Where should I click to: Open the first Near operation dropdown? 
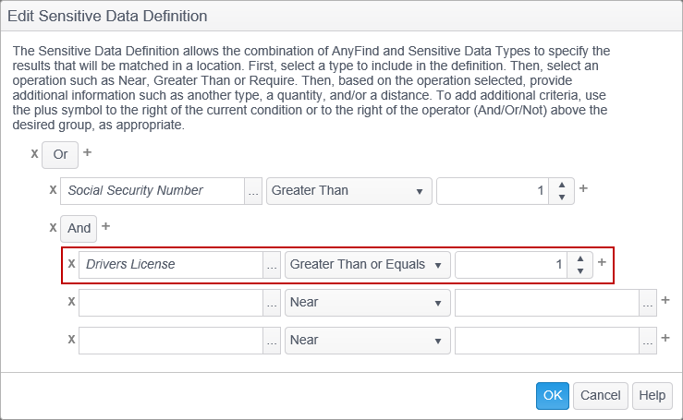pos(367,302)
